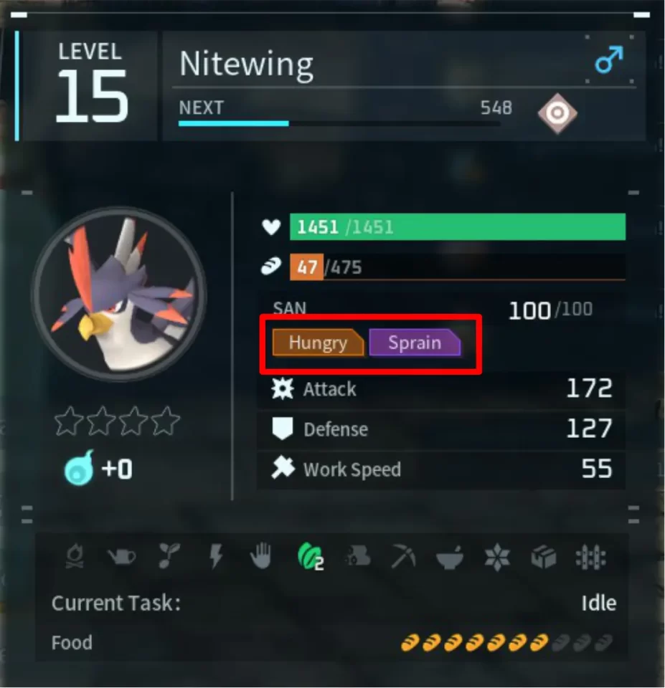Image resolution: width=665 pixels, height=688 pixels.
Task: Click the Watering can work icon
Action: point(122,557)
